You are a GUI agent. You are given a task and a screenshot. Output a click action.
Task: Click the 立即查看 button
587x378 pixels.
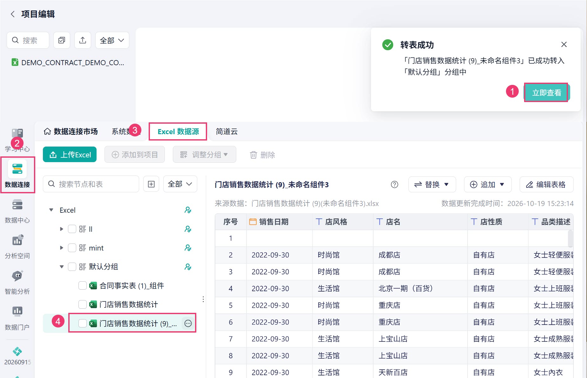pyautogui.click(x=547, y=93)
